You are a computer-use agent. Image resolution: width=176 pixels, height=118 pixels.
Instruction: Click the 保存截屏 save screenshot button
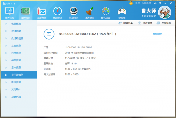click(145, 23)
